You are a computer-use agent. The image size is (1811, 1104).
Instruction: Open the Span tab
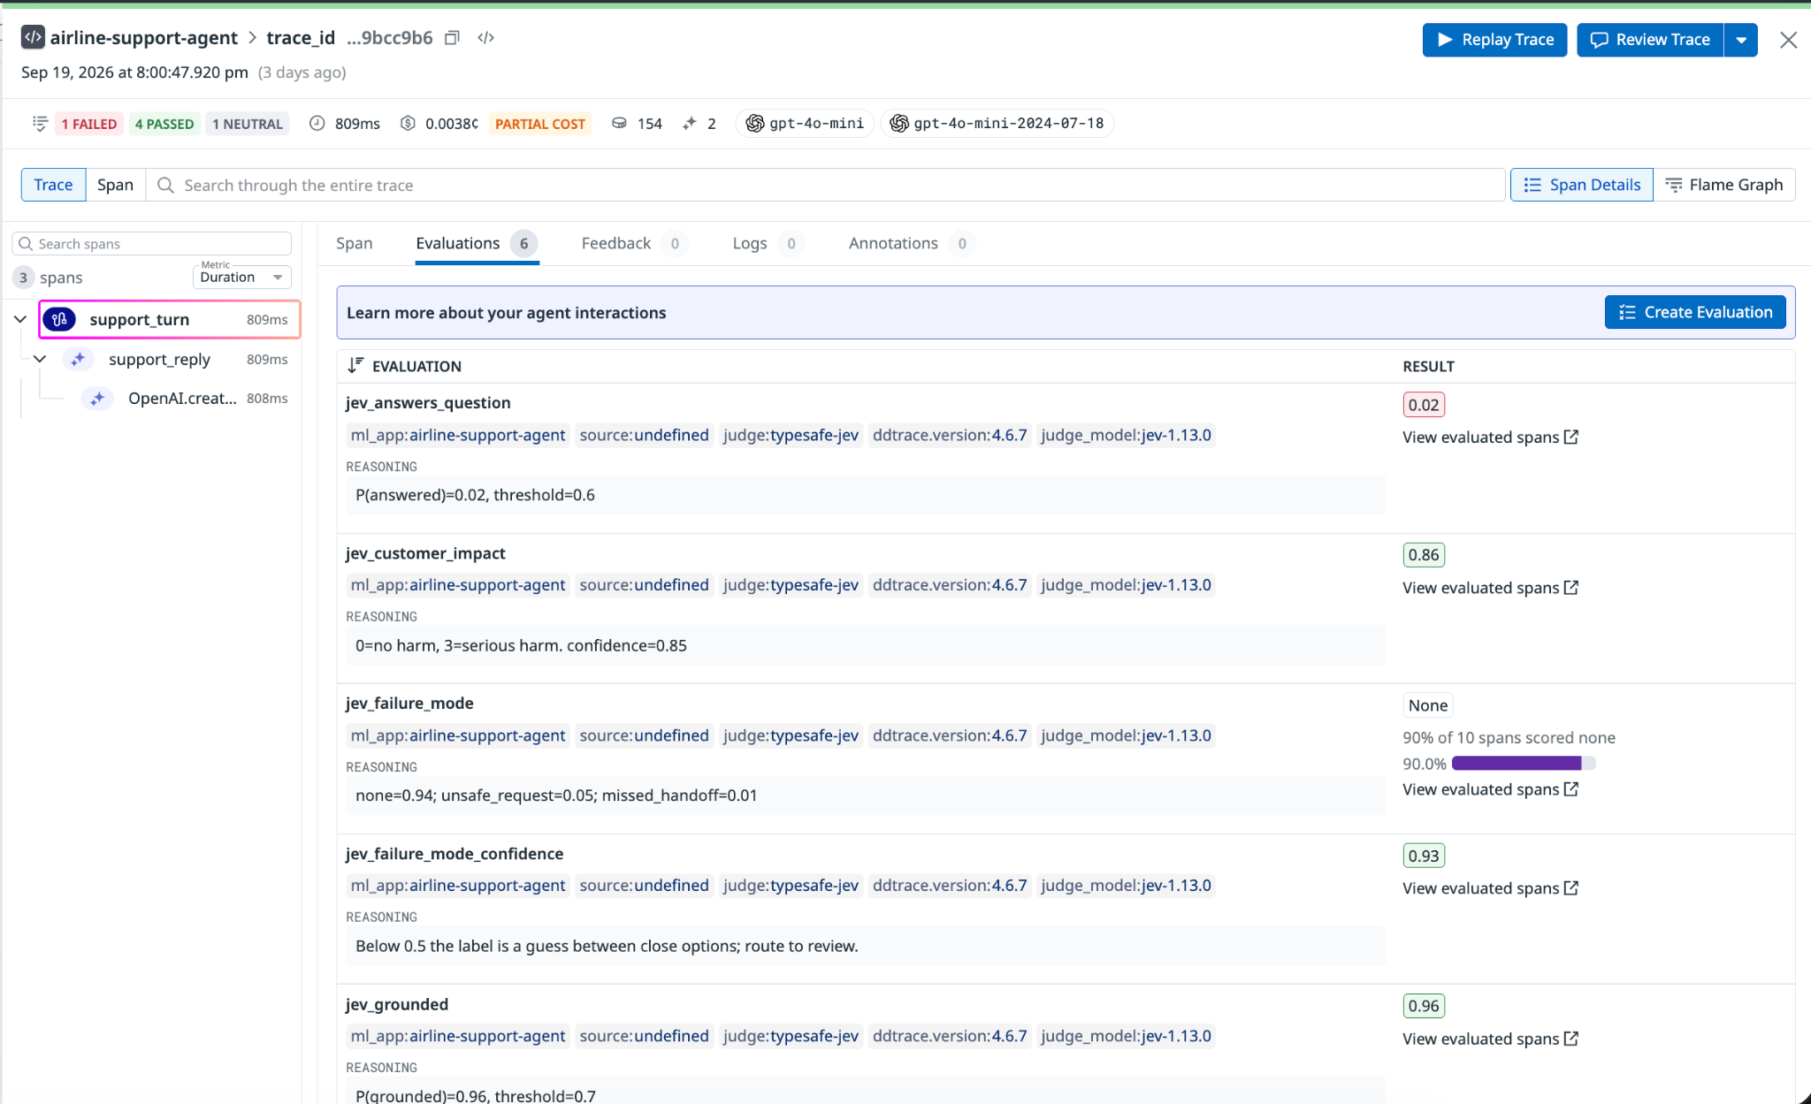(354, 243)
